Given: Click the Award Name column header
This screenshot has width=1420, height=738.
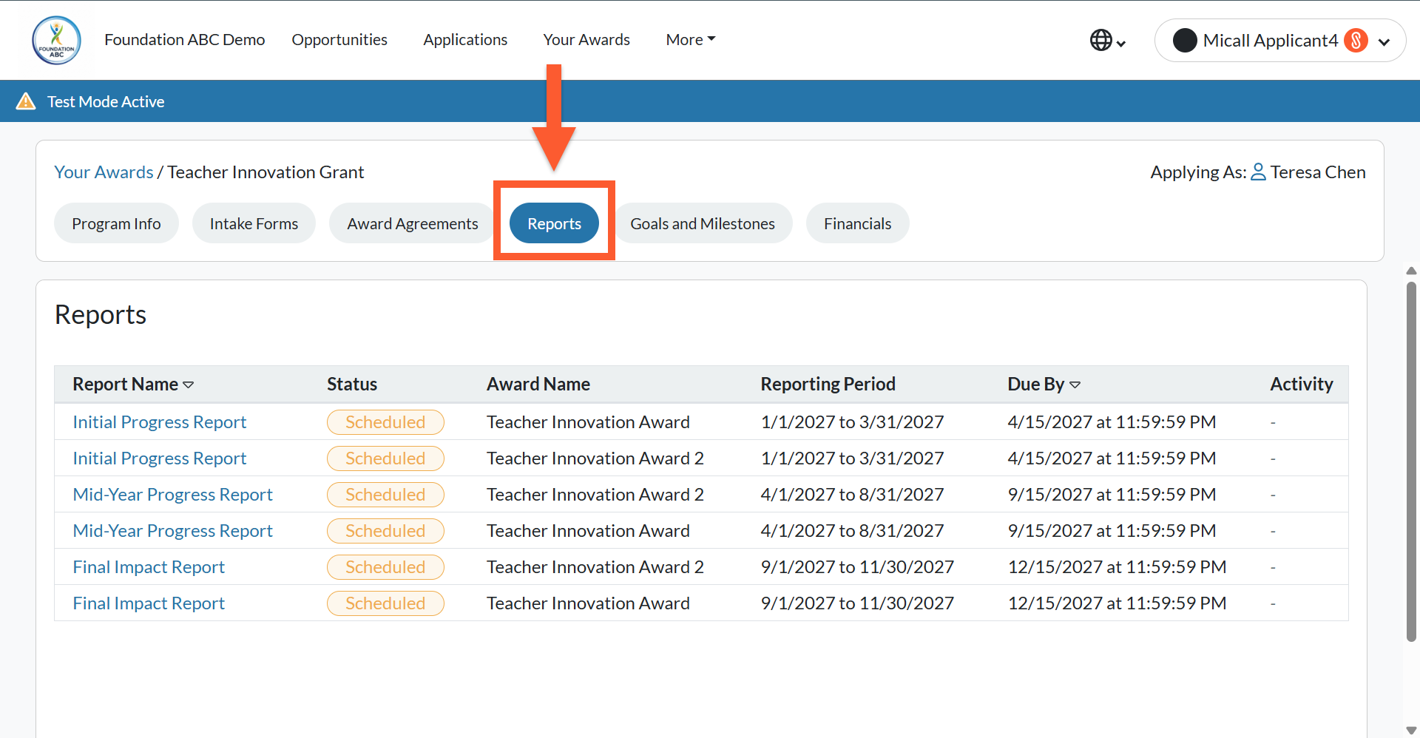Looking at the screenshot, I should click(x=538, y=385).
